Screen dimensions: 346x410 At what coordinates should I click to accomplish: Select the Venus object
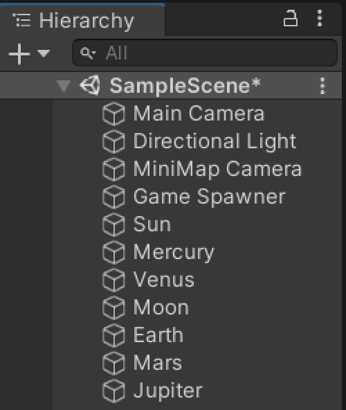[x=163, y=280]
